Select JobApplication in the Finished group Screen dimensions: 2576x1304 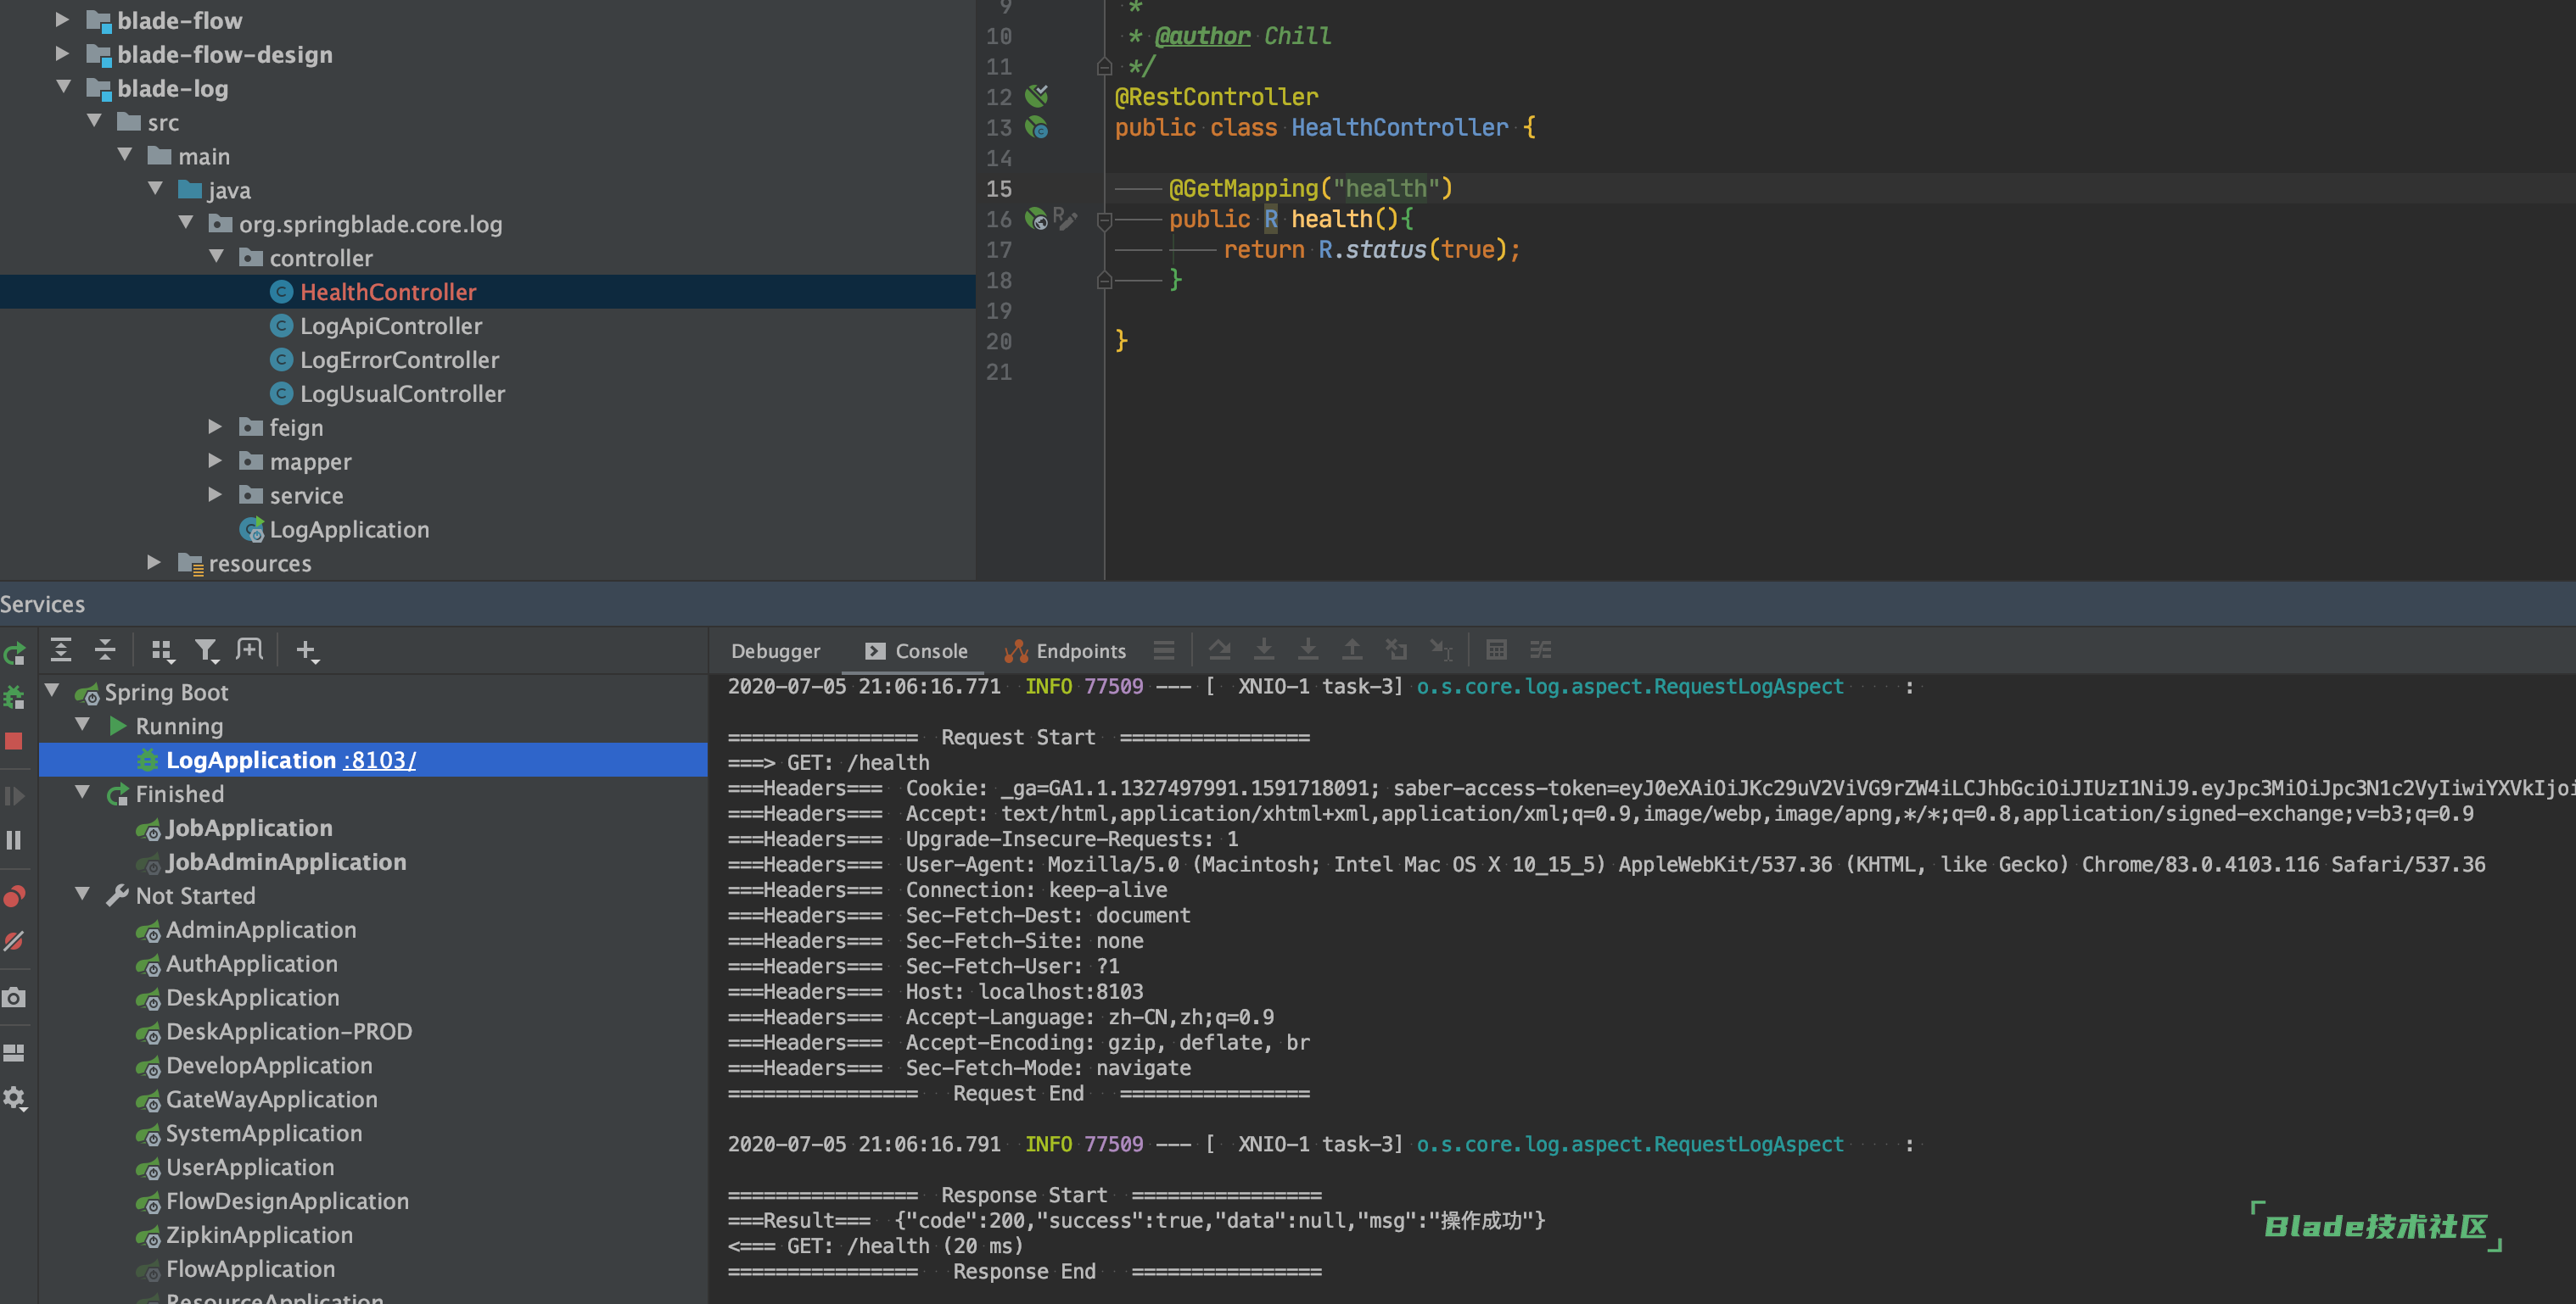click(249, 828)
